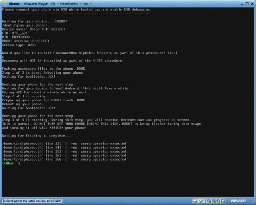Click the 'Step 3 of 3 is starting' line
This screenshot has height=205, width=256.
(x=96, y=120)
